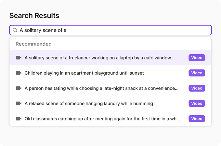
Task: Hit the Video badge on the old classmates result
Action: 197,119
